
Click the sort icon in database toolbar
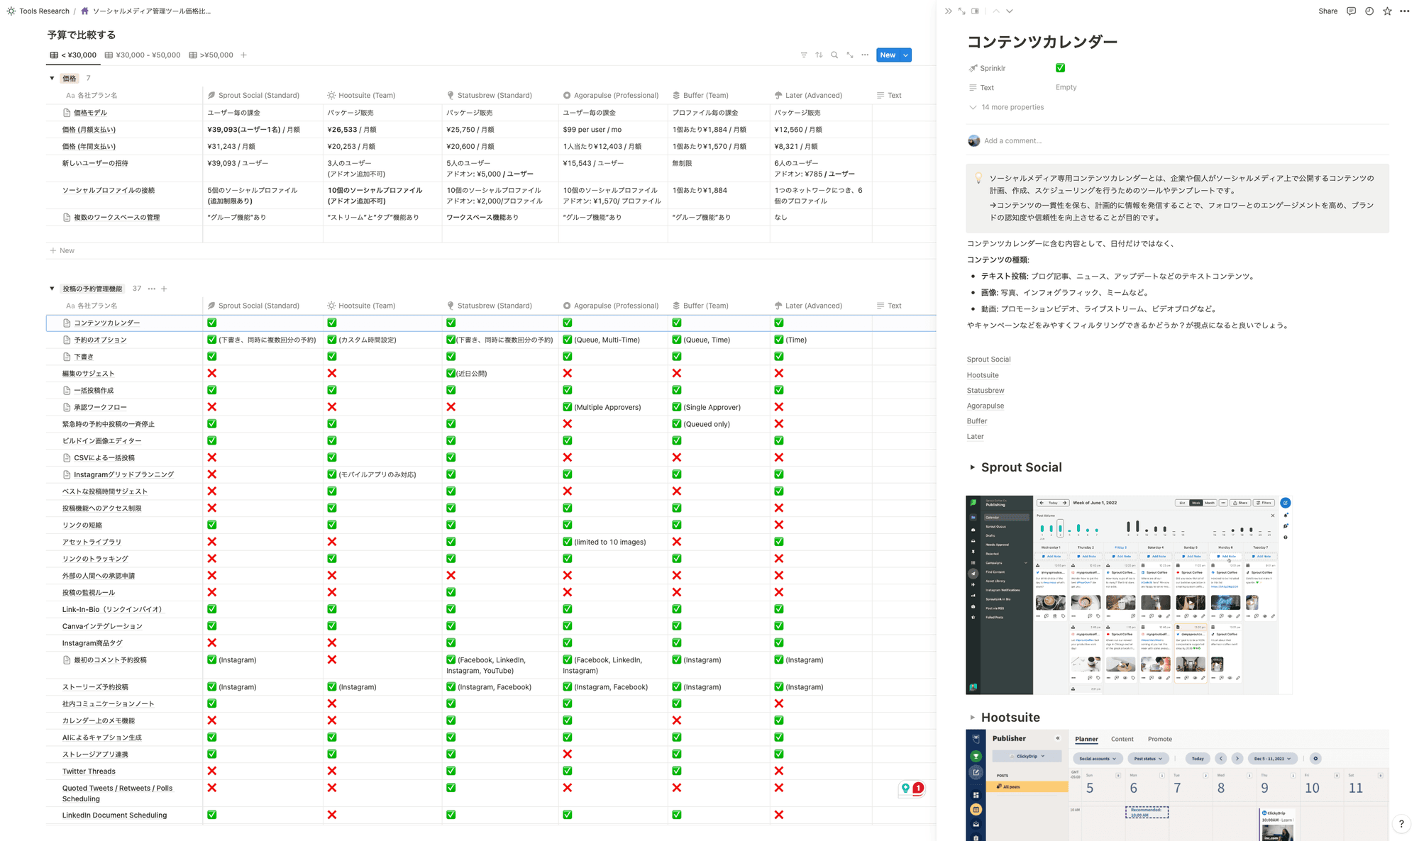tap(819, 55)
